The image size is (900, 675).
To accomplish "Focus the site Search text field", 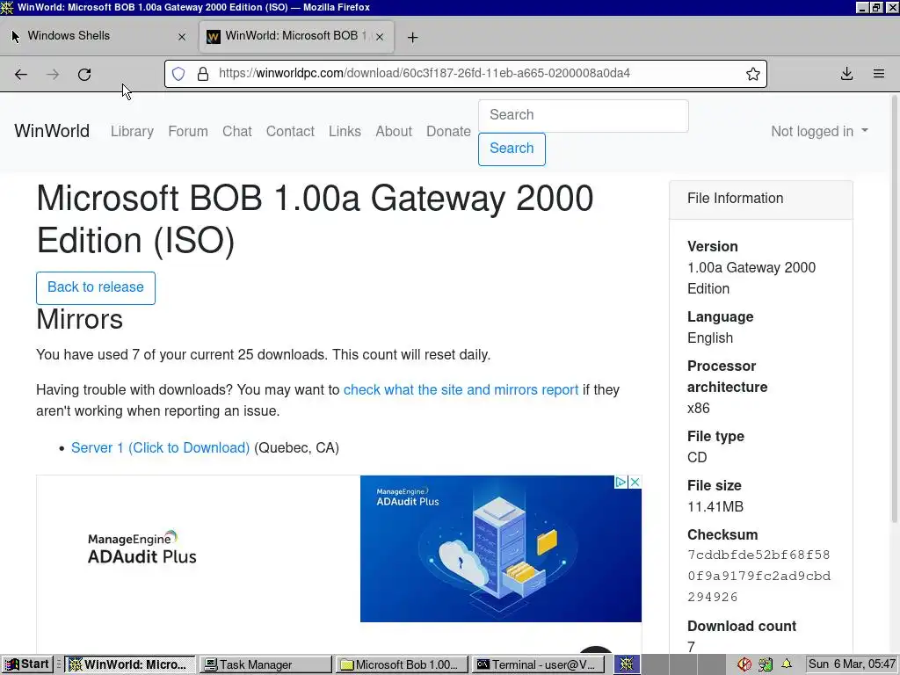I will point(584,115).
